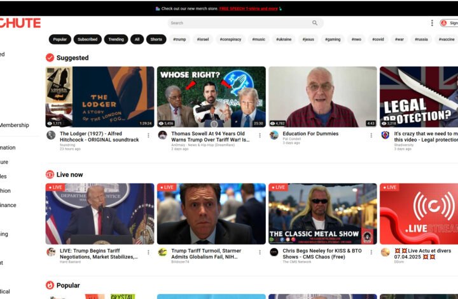Viewport: 458px width, 299px height.
Task: Filter by #jesus hashtag
Action: tap(308, 39)
